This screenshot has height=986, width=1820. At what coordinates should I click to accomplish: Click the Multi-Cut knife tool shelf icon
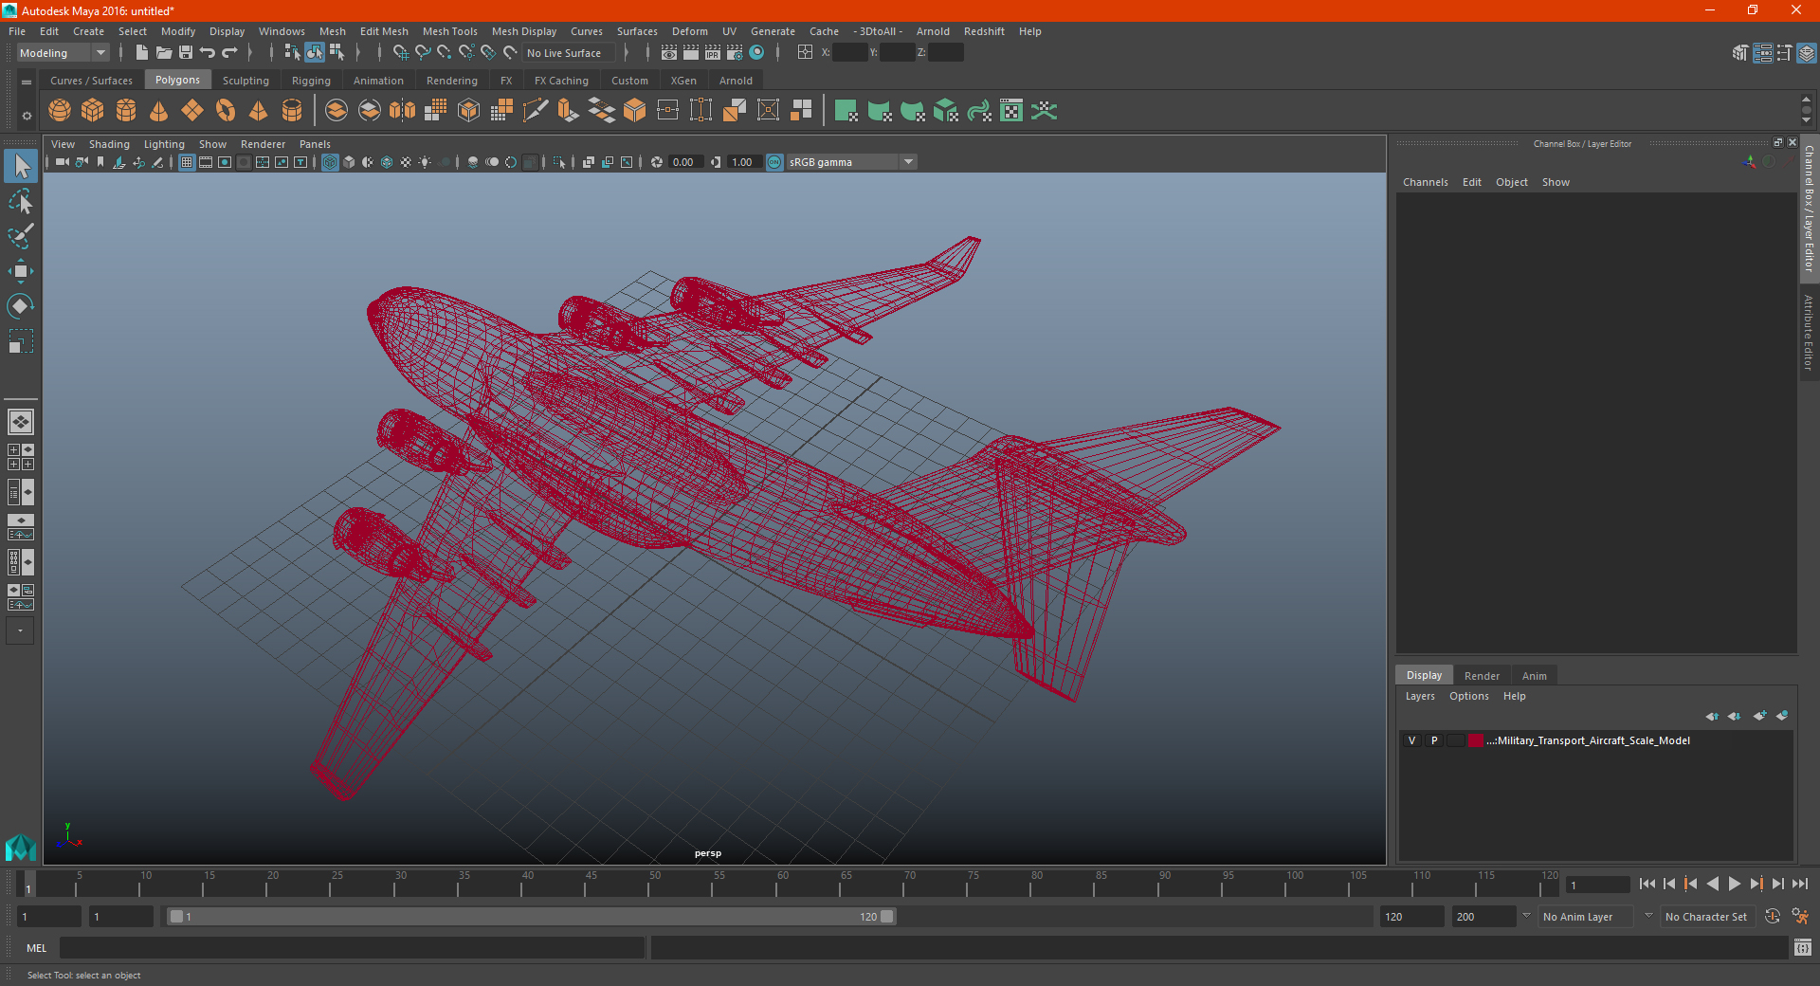pyautogui.click(x=536, y=111)
